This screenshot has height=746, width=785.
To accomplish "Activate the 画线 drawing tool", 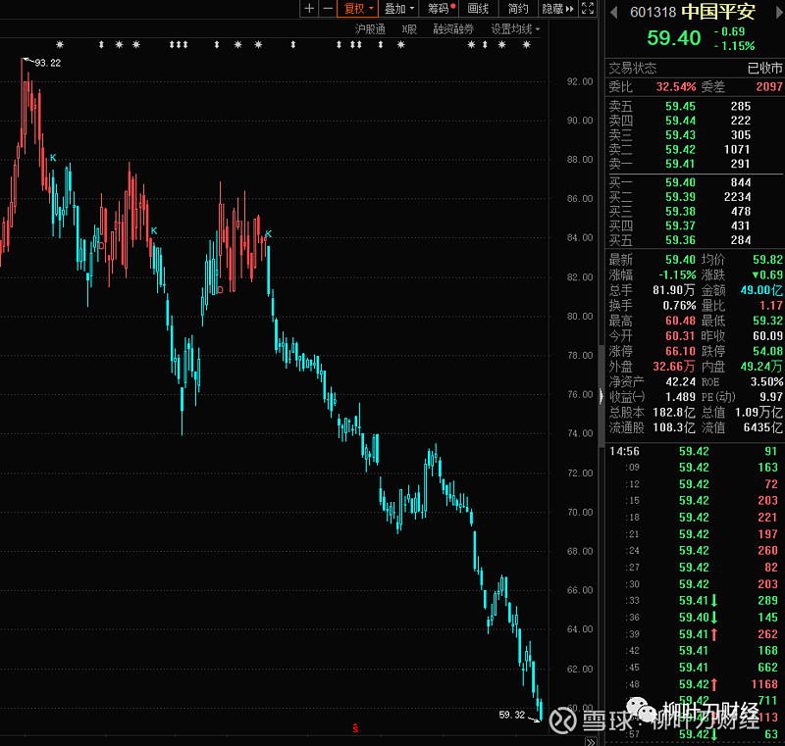I will coord(478,9).
